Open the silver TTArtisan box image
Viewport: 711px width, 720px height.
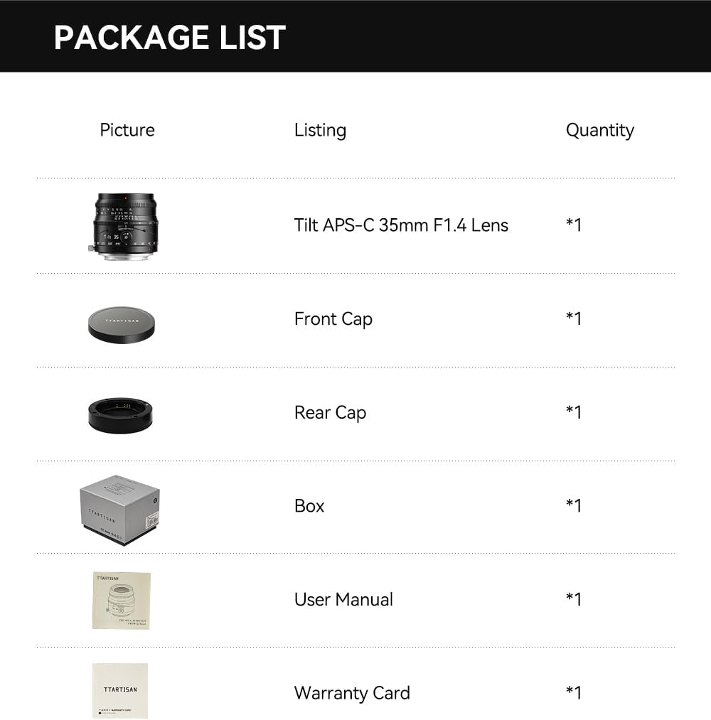click(119, 506)
